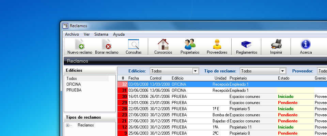Open the Archivo menu
This screenshot has height=136, width=327.
[72, 34]
